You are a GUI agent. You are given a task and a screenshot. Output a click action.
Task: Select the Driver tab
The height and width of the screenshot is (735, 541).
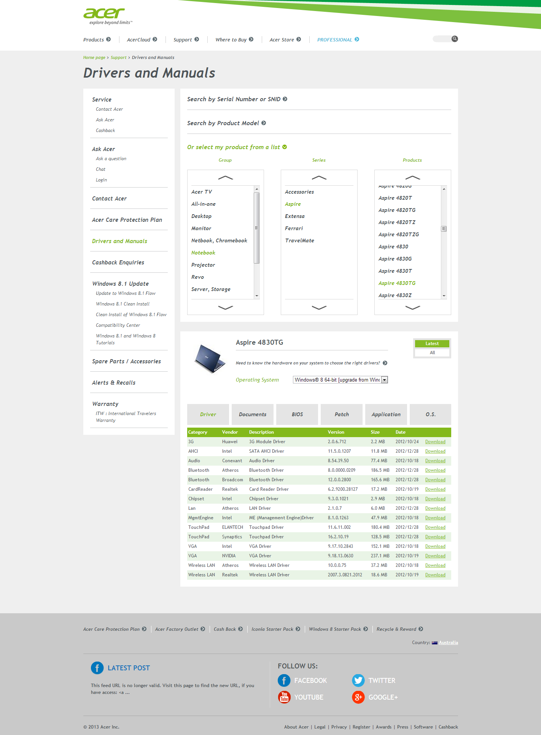click(208, 414)
